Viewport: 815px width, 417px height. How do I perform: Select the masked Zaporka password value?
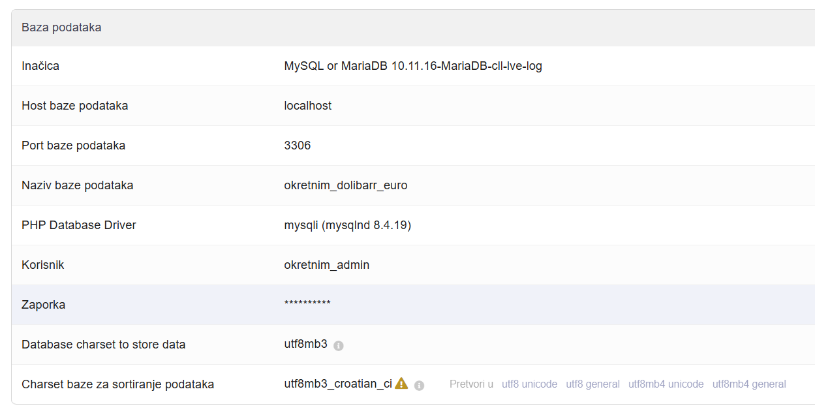click(307, 305)
